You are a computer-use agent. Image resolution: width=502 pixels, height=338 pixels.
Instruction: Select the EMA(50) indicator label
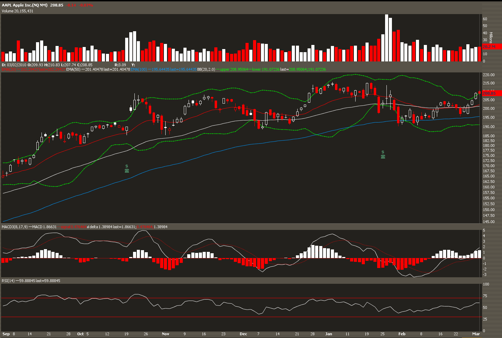[x=73, y=69]
